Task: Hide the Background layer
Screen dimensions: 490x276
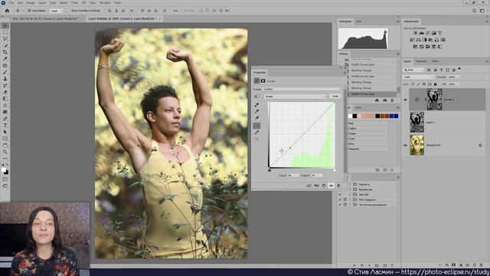Action: (x=405, y=145)
